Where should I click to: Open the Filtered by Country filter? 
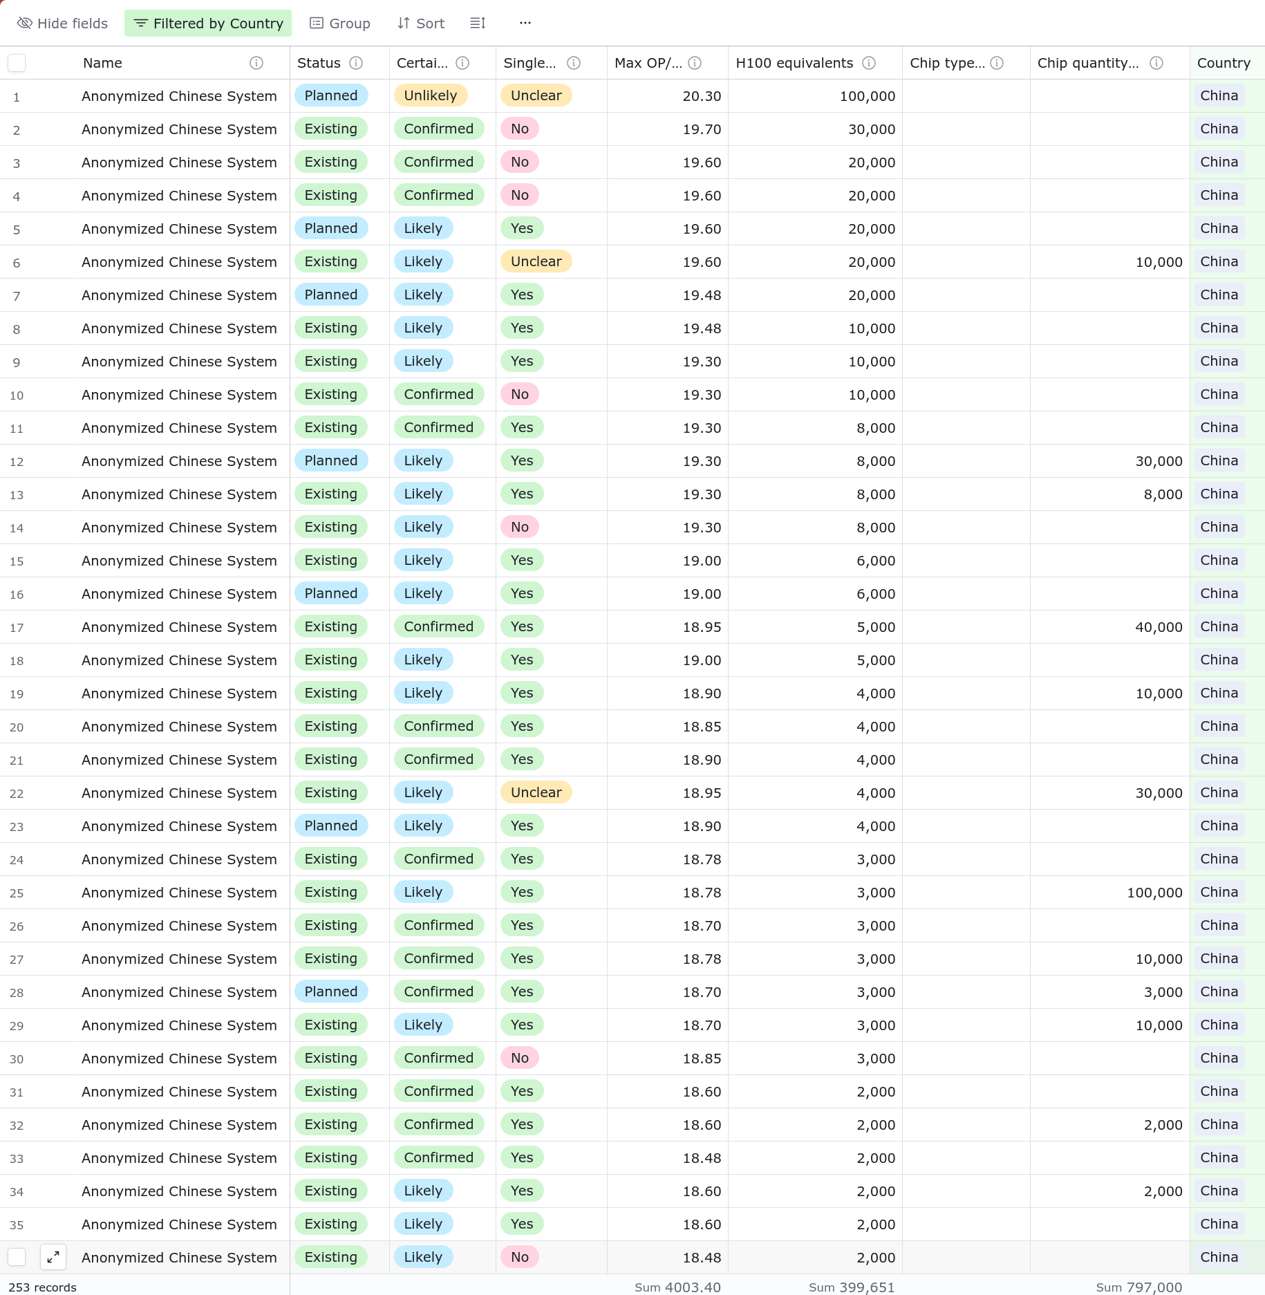coord(208,24)
